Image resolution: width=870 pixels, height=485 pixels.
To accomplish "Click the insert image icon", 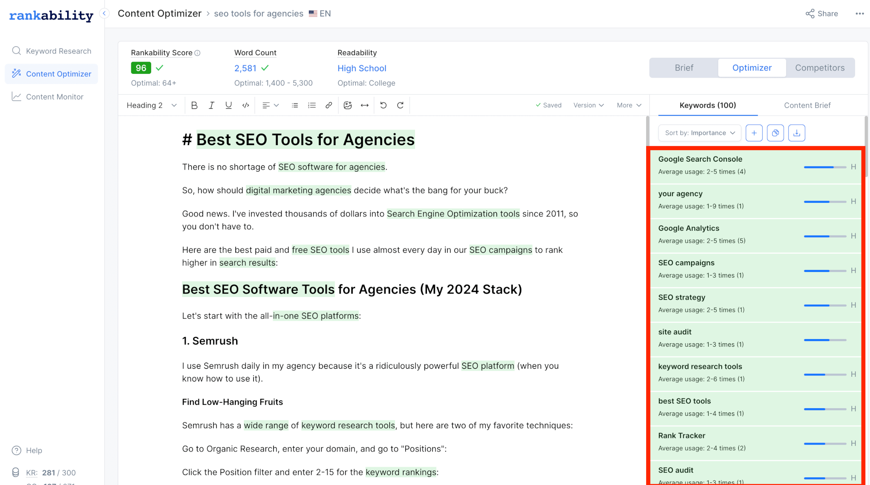I will [x=347, y=105].
